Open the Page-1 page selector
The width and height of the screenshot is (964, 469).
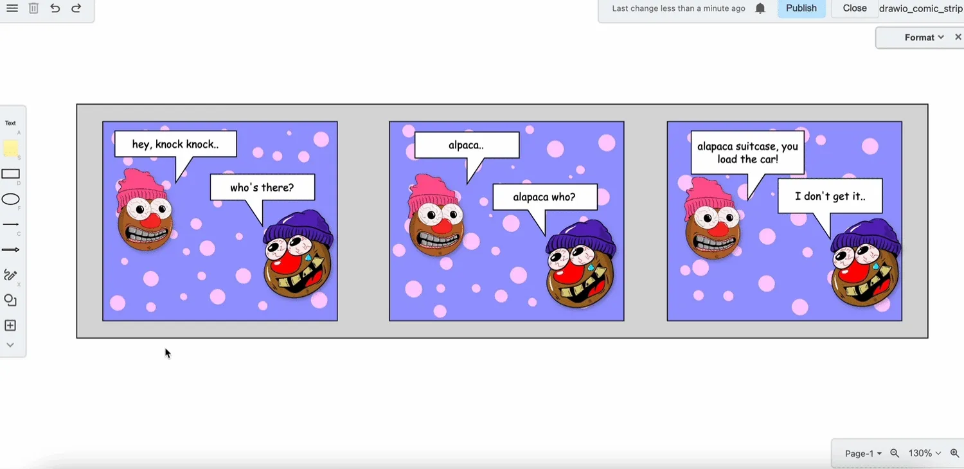coord(861,453)
